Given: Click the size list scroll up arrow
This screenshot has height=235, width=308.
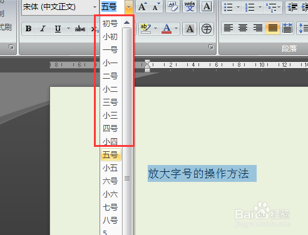Looking at the screenshot, I should click(127, 22).
